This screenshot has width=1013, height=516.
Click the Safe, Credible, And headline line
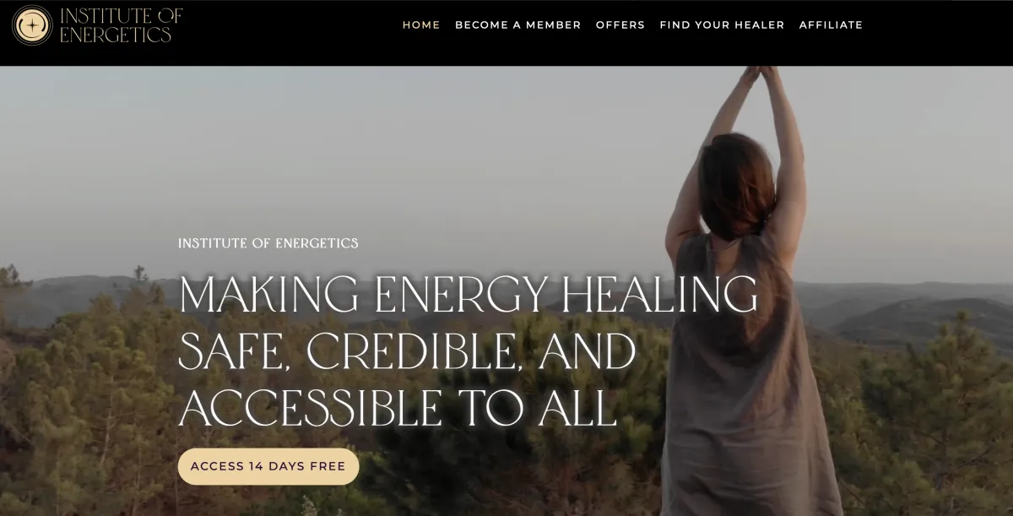(407, 351)
